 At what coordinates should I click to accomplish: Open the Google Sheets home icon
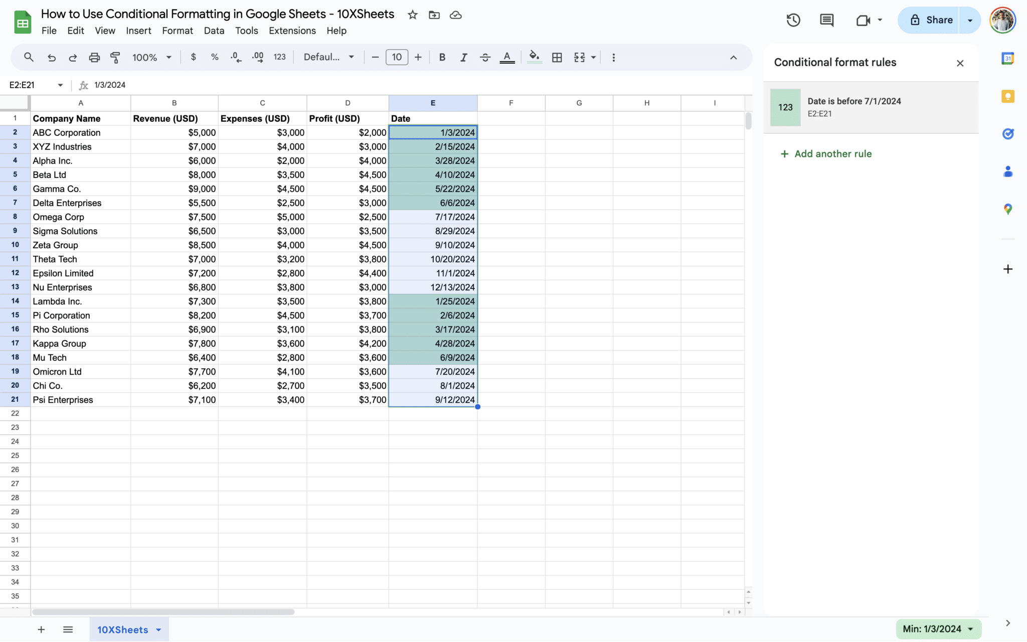23,22
